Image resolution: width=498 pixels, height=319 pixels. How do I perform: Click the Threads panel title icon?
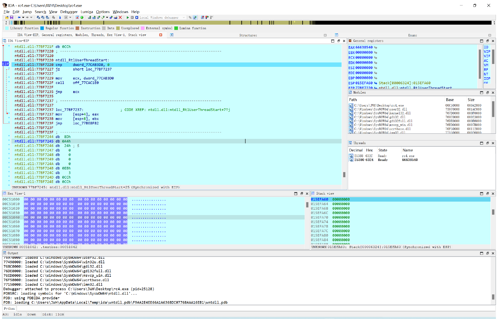coord(350,143)
